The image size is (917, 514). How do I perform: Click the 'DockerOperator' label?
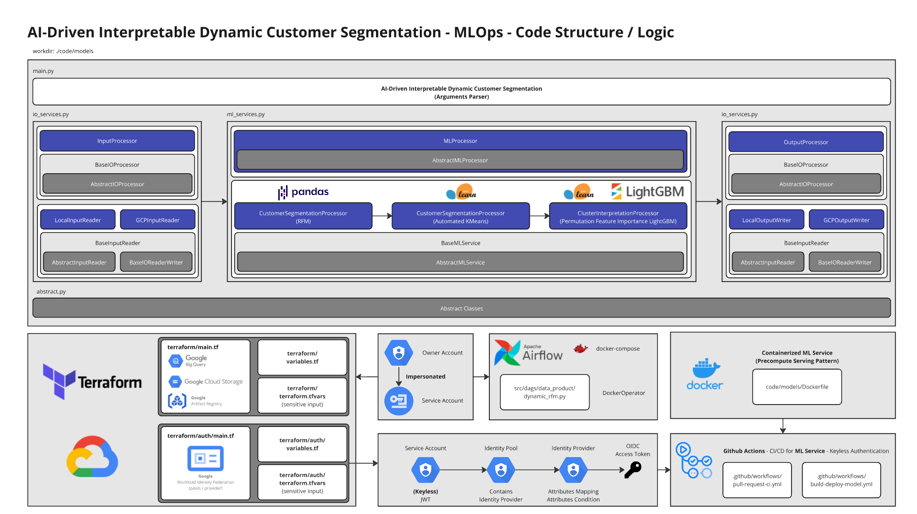(x=624, y=393)
